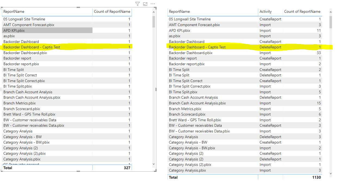Enter focus mode for the left table visual
The width and height of the screenshot is (339, 186).
point(145,4)
